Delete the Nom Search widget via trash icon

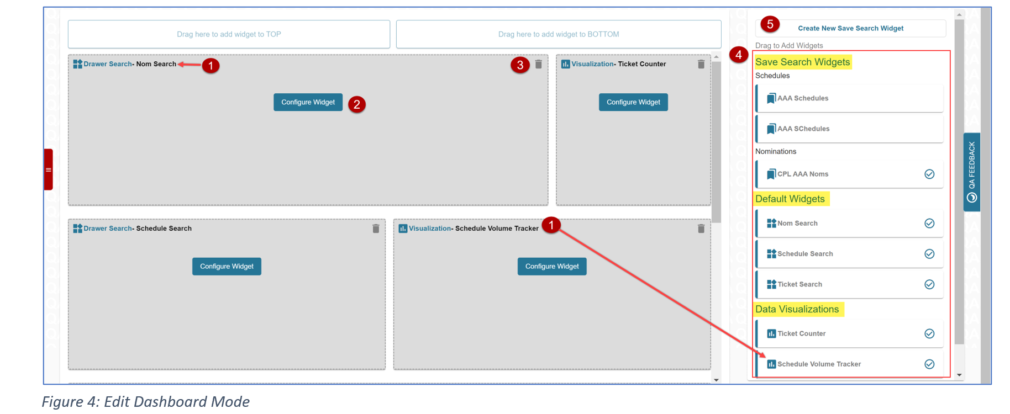(x=538, y=65)
